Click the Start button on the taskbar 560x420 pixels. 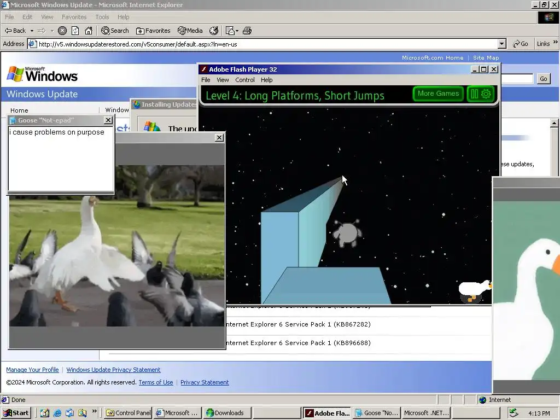coord(16,413)
